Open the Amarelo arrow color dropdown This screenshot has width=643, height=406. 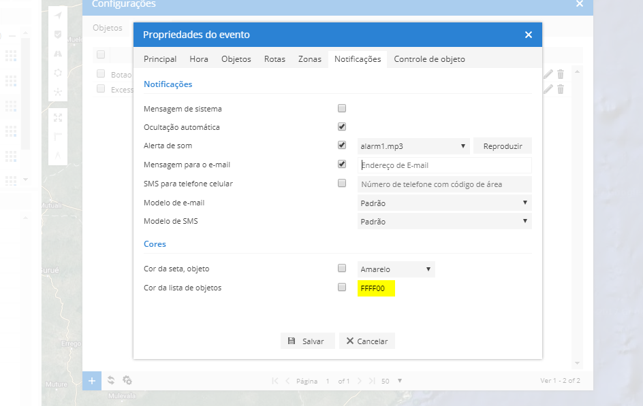click(396, 269)
